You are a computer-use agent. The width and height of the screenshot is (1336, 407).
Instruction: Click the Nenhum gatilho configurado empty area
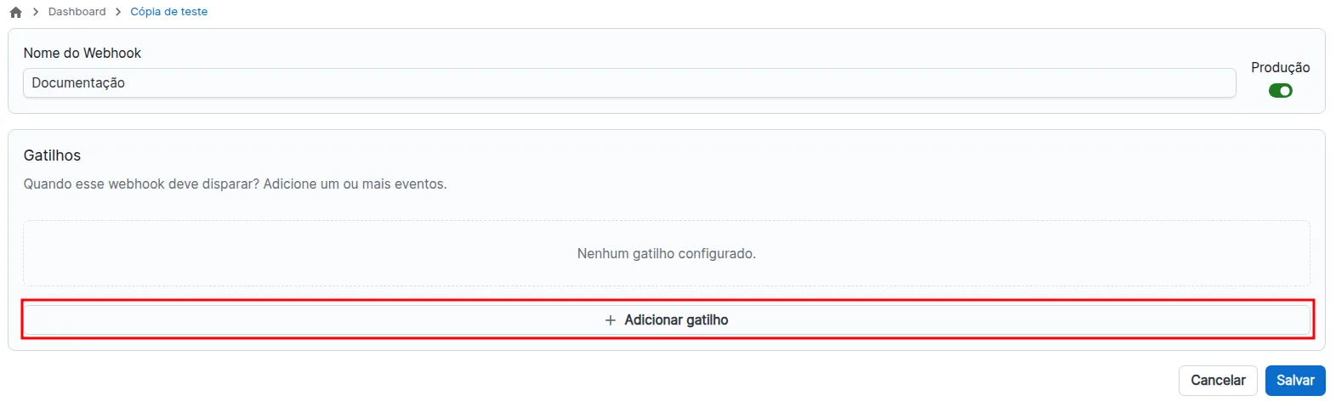click(667, 254)
